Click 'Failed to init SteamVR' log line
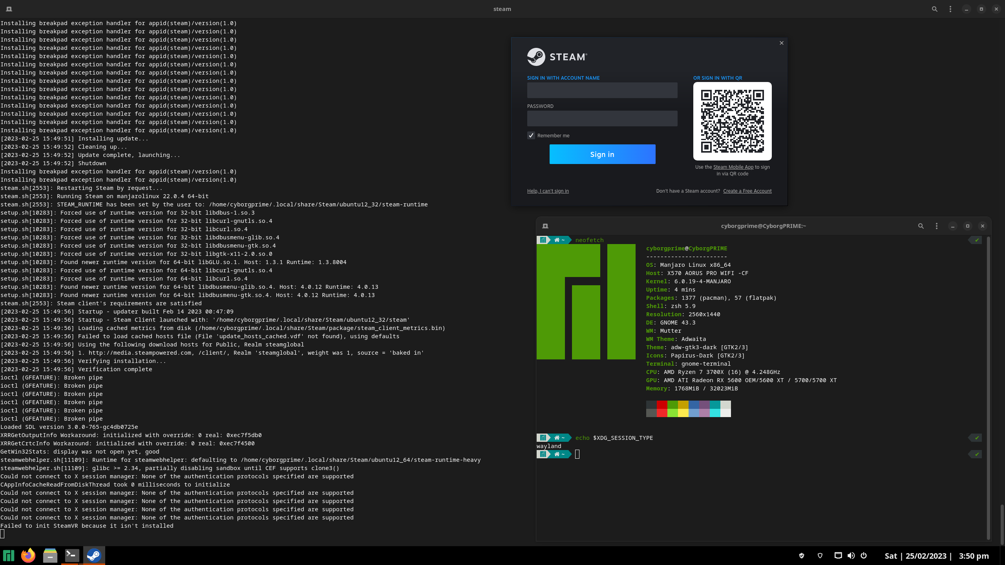The height and width of the screenshot is (565, 1005). (87, 526)
